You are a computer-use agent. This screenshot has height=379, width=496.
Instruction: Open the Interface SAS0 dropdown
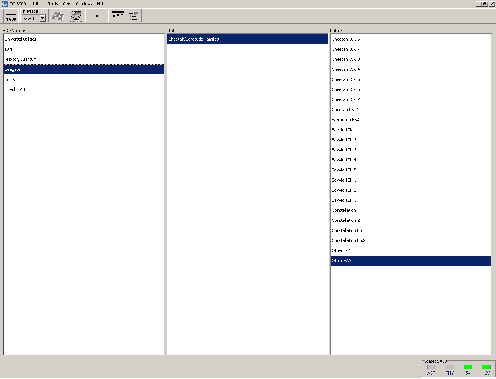43,18
